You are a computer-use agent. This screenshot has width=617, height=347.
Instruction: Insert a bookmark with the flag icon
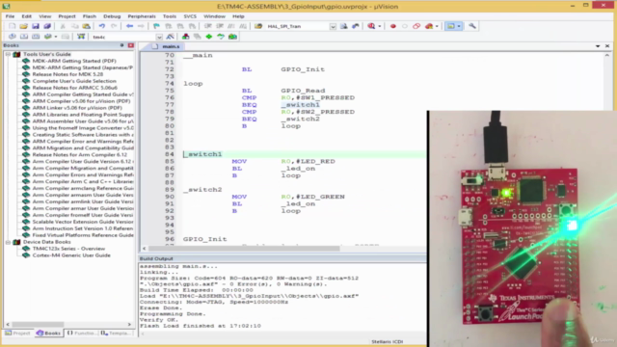click(x=156, y=26)
